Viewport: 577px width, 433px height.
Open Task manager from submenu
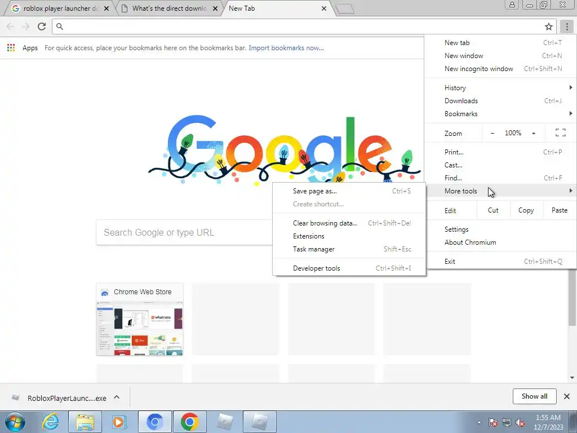[x=349, y=249]
